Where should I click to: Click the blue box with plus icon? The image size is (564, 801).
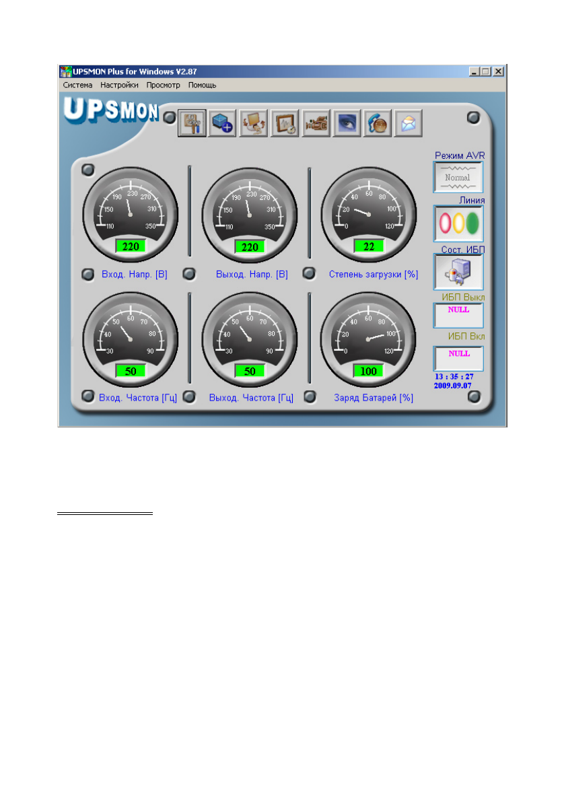pos(223,124)
